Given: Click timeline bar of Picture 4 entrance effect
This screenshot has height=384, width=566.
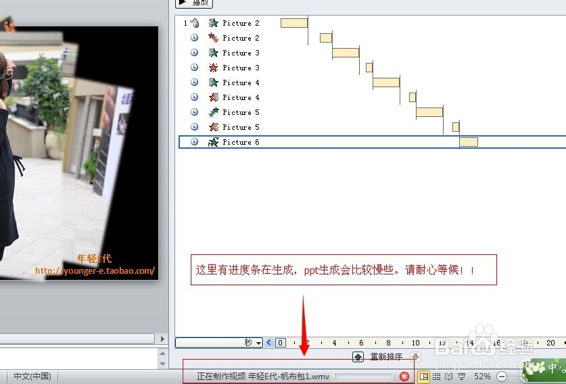Looking at the screenshot, I should coord(386,82).
